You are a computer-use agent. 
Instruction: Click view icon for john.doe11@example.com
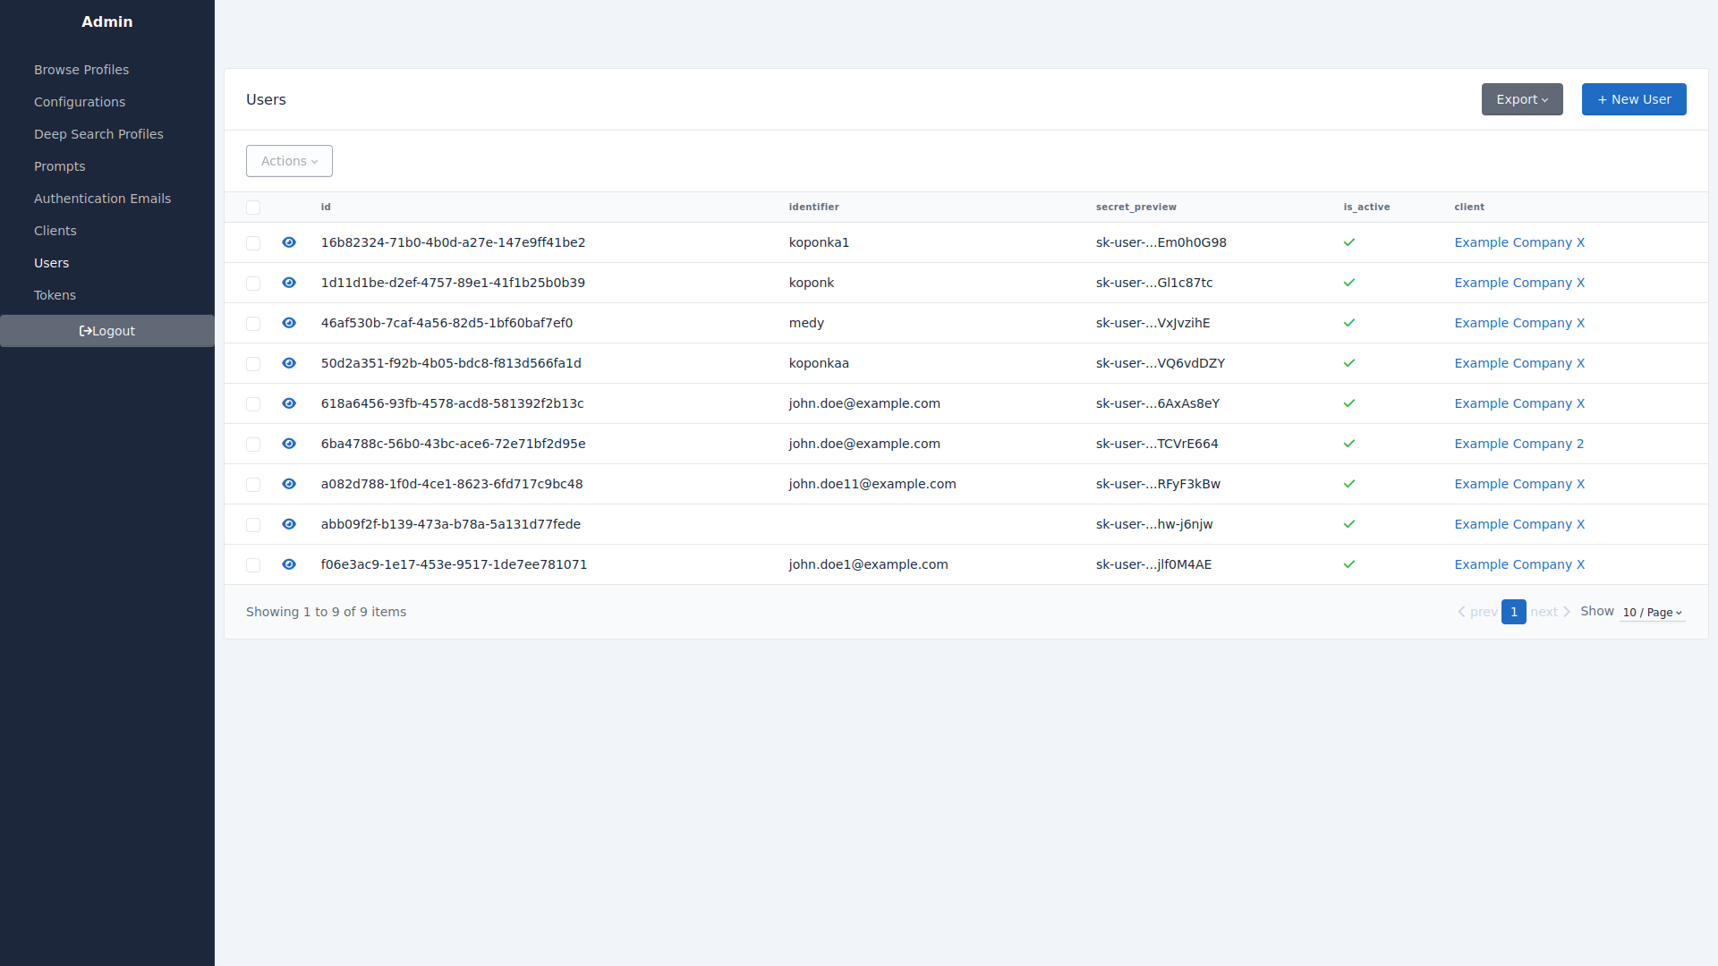pyautogui.click(x=289, y=484)
